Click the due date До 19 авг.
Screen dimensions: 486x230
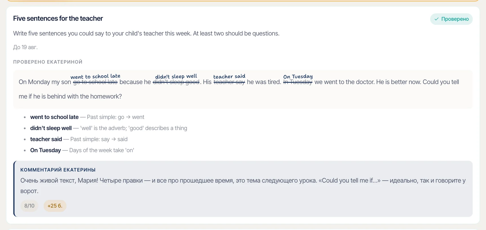click(x=25, y=47)
